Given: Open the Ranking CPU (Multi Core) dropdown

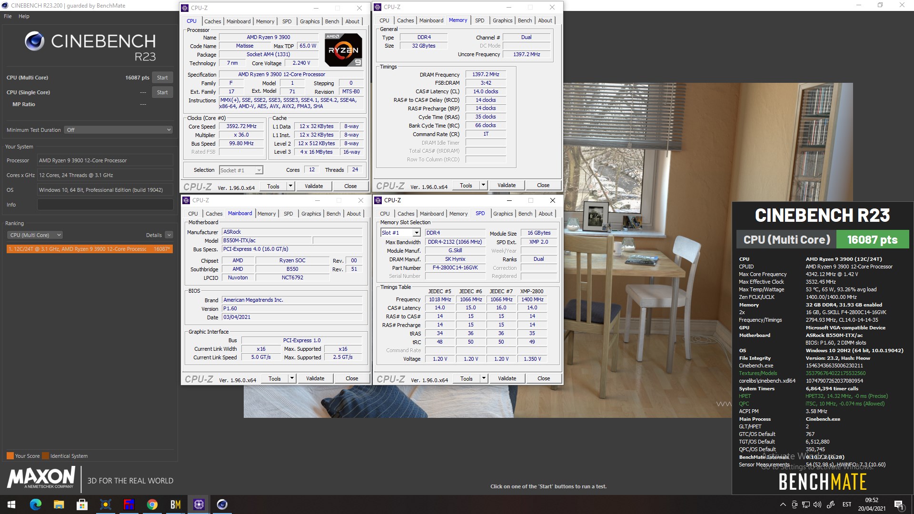Looking at the screenshot, I should (35, 235).
